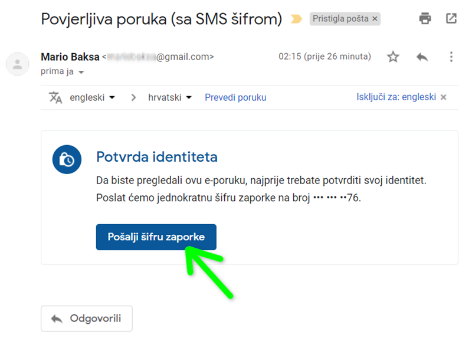Image resolution: width=472 pixels, height=341 pixels.
Task: Open email in new window icon
Action: [x=451, y=19]
